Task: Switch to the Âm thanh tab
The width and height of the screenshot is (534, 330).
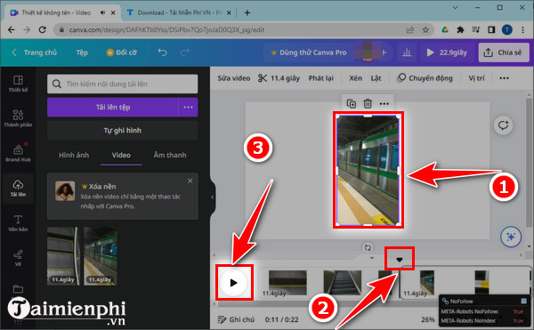Action: click(x=170, y=155)
